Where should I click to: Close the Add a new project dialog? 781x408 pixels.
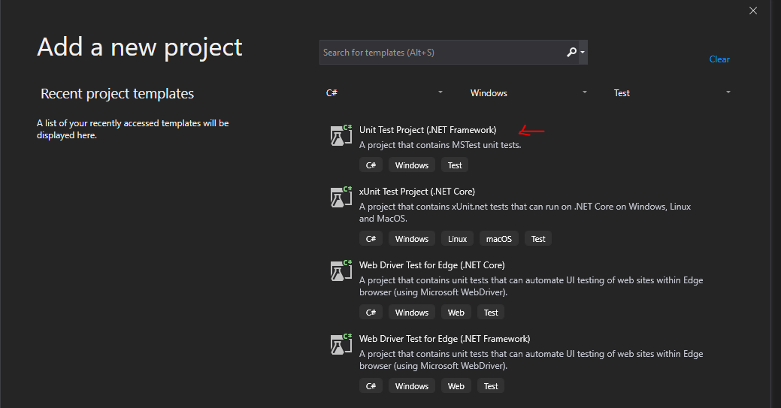[753, 11]
